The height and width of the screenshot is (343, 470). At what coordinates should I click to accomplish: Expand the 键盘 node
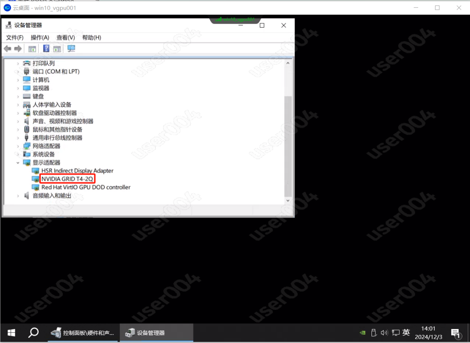click(x=18, y=96)
